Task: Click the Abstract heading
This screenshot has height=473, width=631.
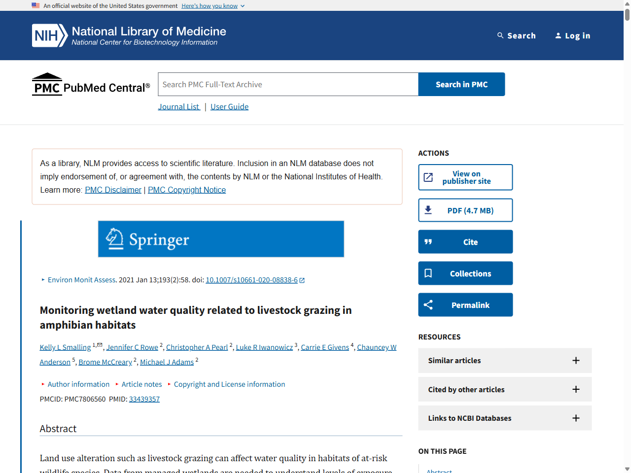Action: 58,429
